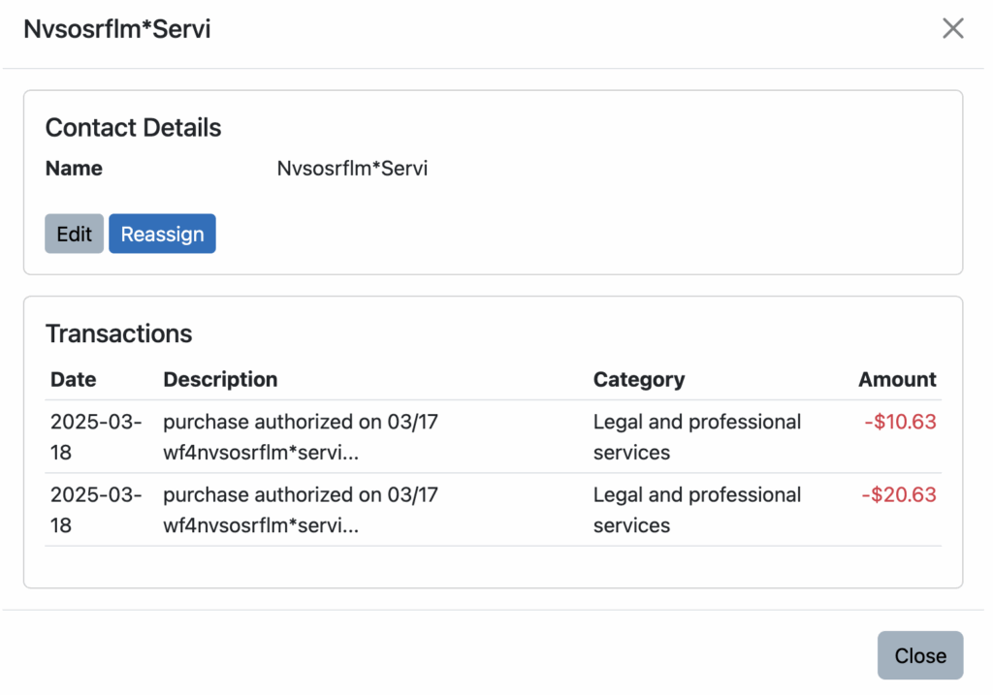Click the category of the -$20.63 transaction
This screenshot has width=993, height=695.
[x=696, y=510]
